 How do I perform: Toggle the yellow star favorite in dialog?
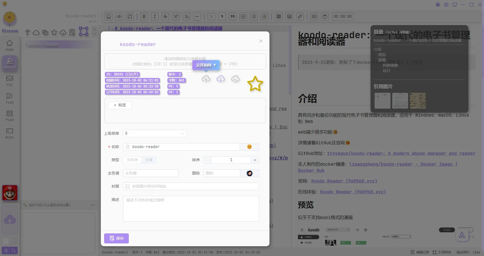point(255,83)
